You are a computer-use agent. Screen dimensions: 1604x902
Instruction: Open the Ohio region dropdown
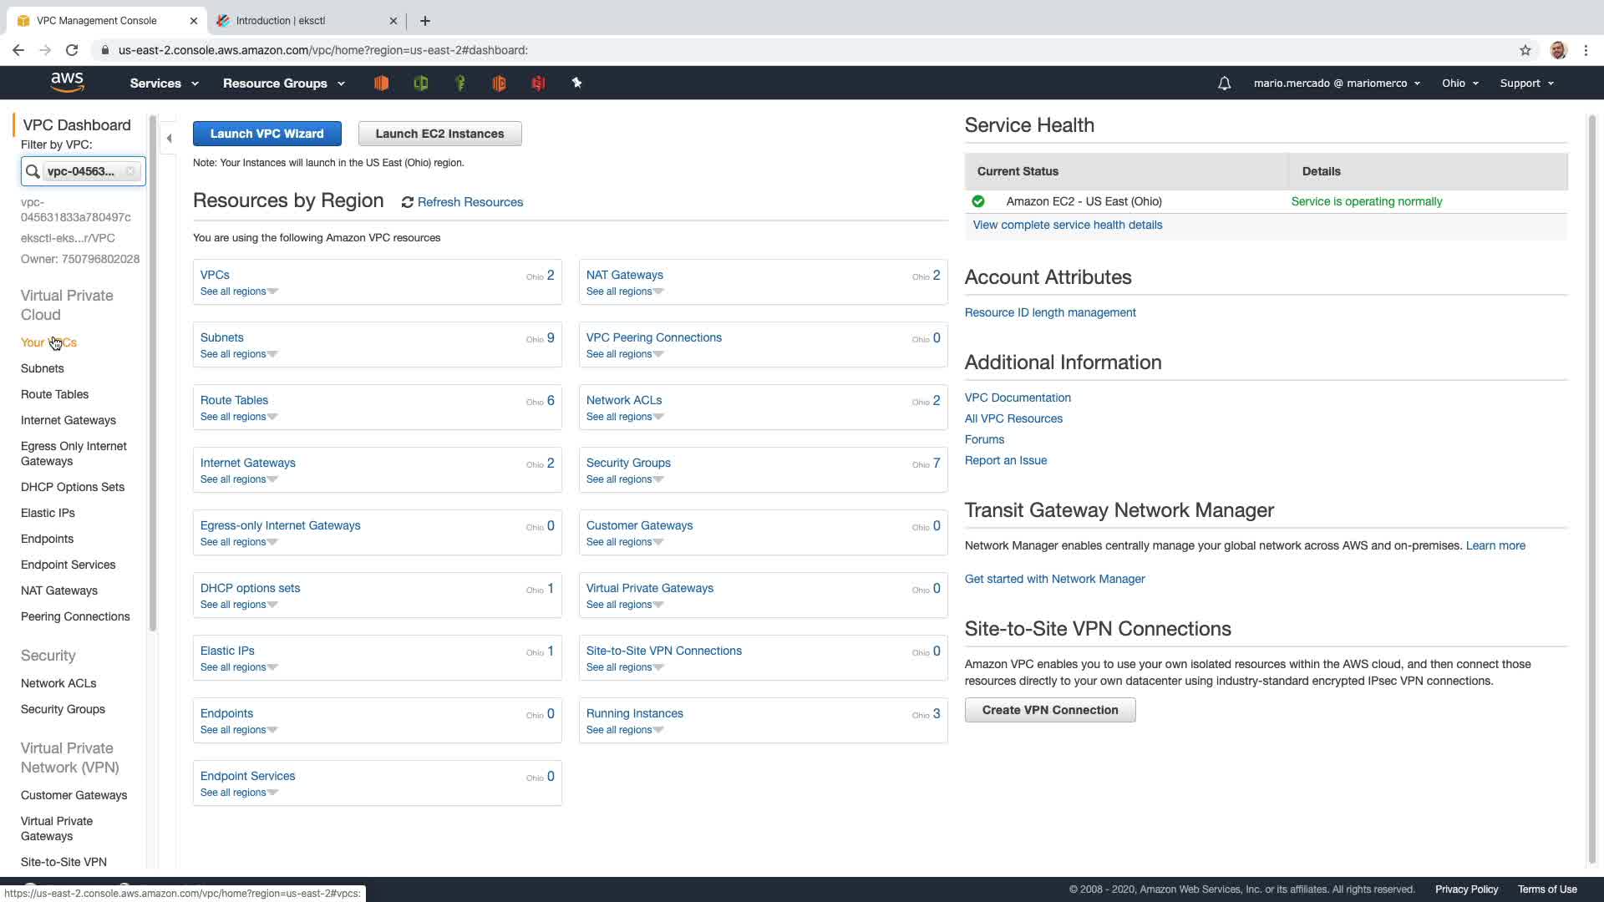1459,84
